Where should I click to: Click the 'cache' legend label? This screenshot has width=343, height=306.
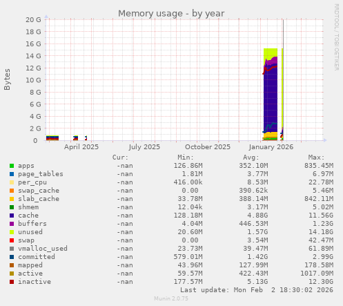pos(28,216)
